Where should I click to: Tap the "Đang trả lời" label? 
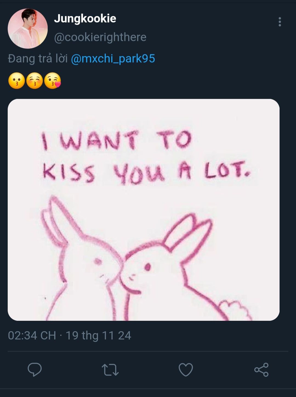38,58
